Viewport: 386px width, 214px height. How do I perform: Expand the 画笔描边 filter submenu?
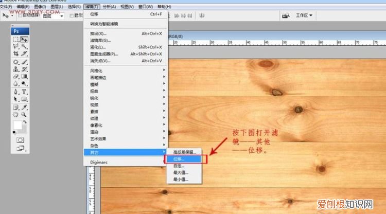pyautogui.click(x=126, y=78)
